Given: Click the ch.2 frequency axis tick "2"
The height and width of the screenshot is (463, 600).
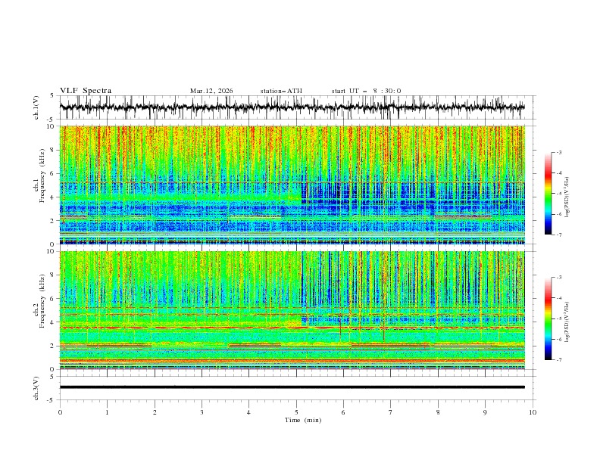Looking at the screenshot, I should 53,346.
